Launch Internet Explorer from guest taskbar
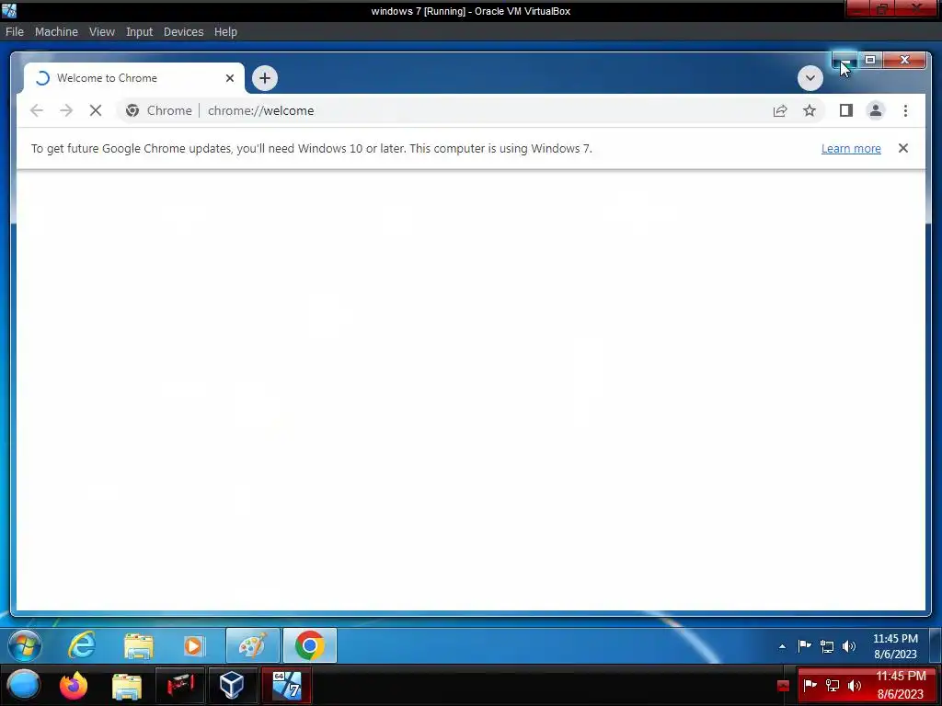The height and width of the screenshot is (706, 942). click(x=82, y=646)
